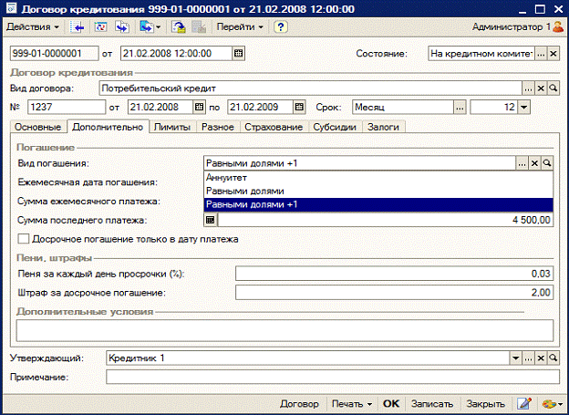
Task: Click the OK button
Action: (x=391, y=404)
